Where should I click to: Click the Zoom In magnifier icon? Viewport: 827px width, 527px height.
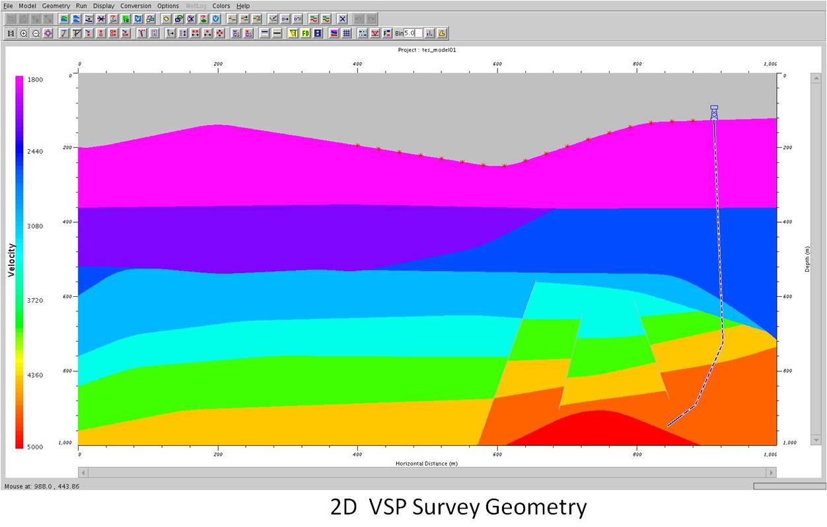[24, 32]
